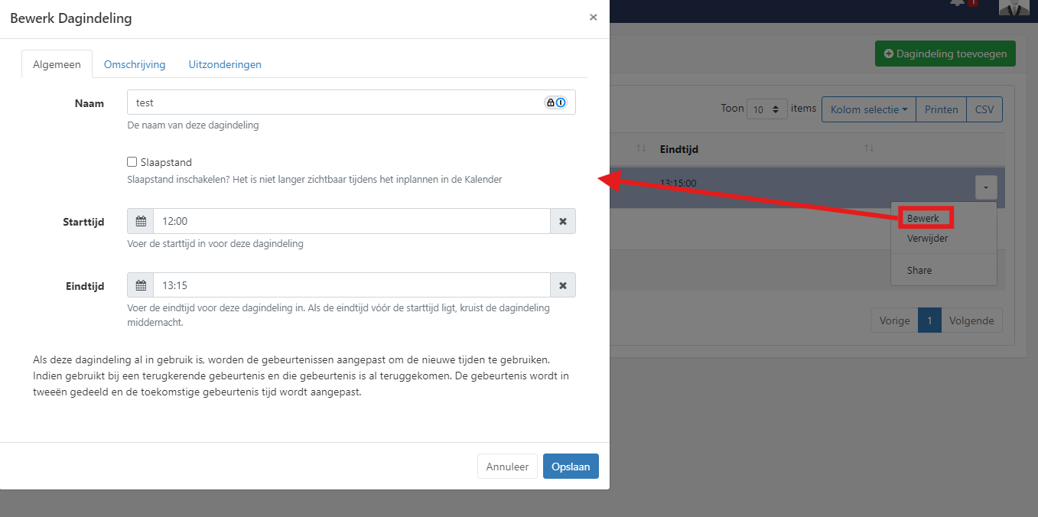
Task: Click the calendar icon beside Starttijd
Action: click(x=141, y=221)
